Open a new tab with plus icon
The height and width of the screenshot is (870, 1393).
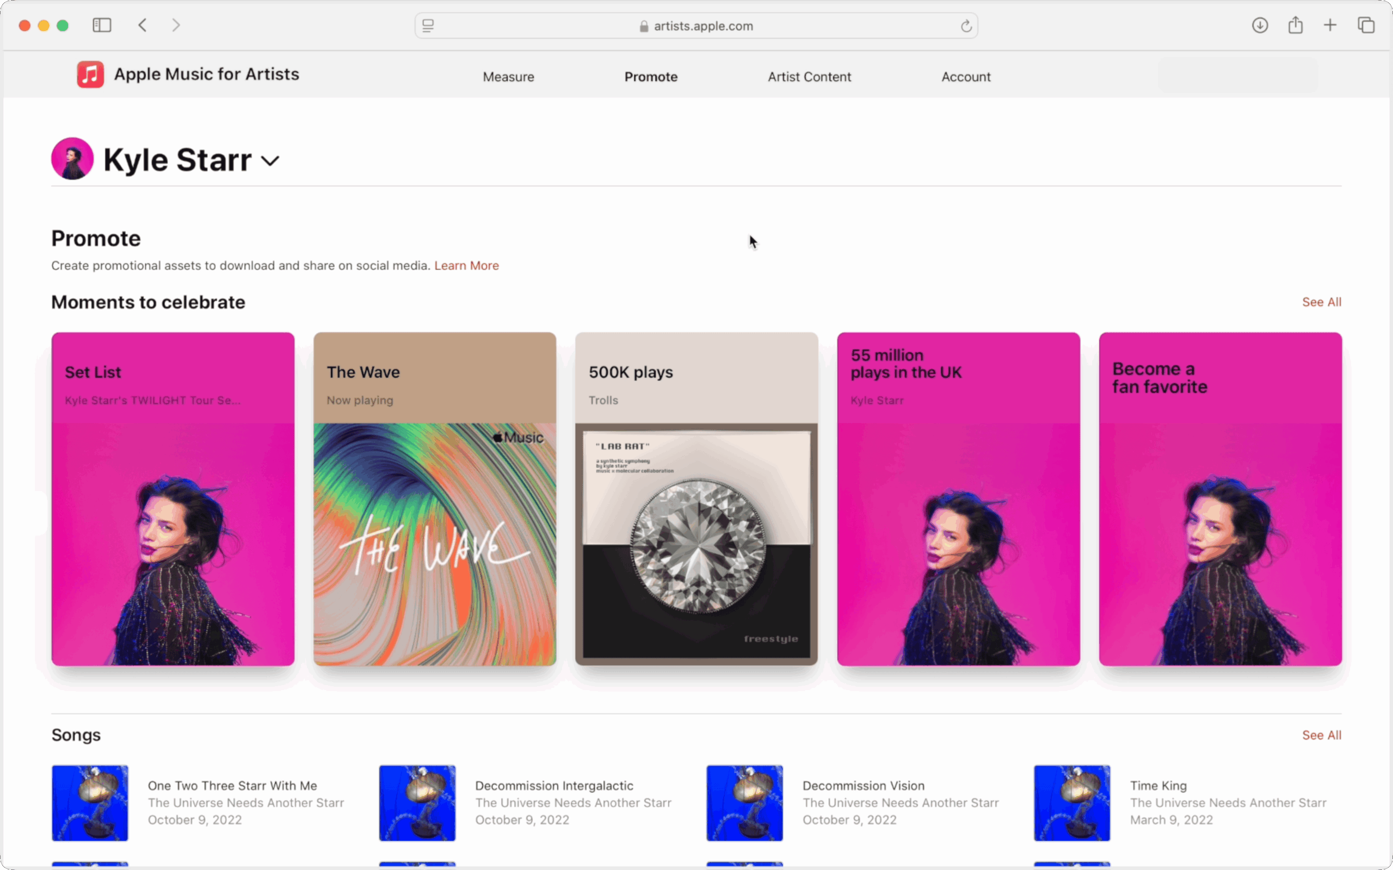(x=1330, y=26)
